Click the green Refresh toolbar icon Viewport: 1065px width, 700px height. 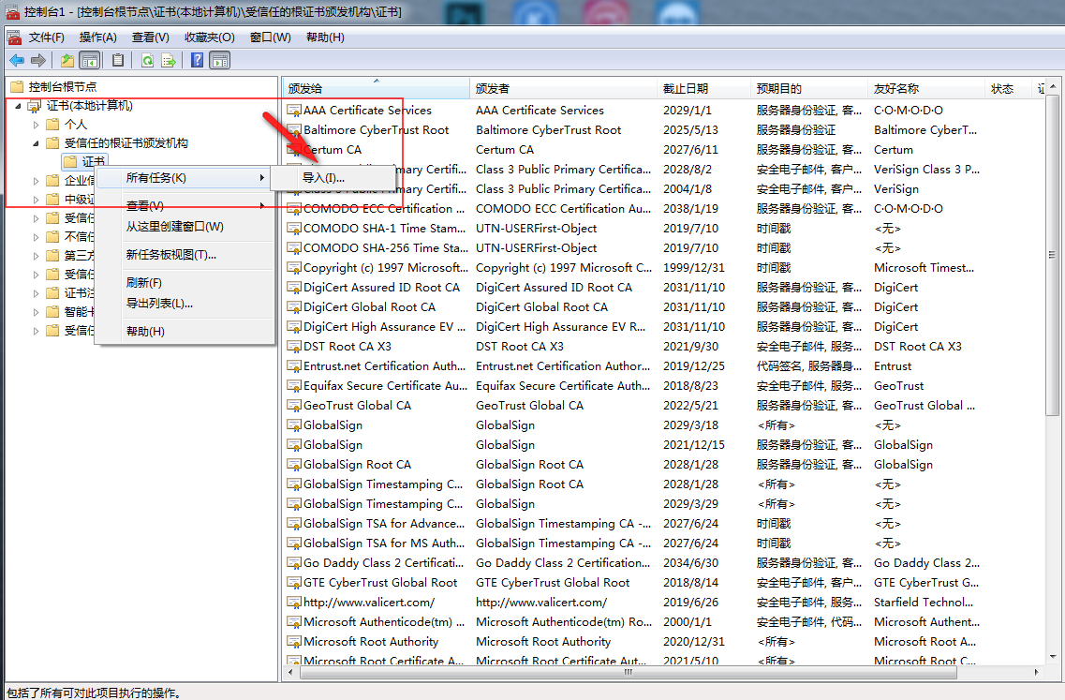point(147,61)
